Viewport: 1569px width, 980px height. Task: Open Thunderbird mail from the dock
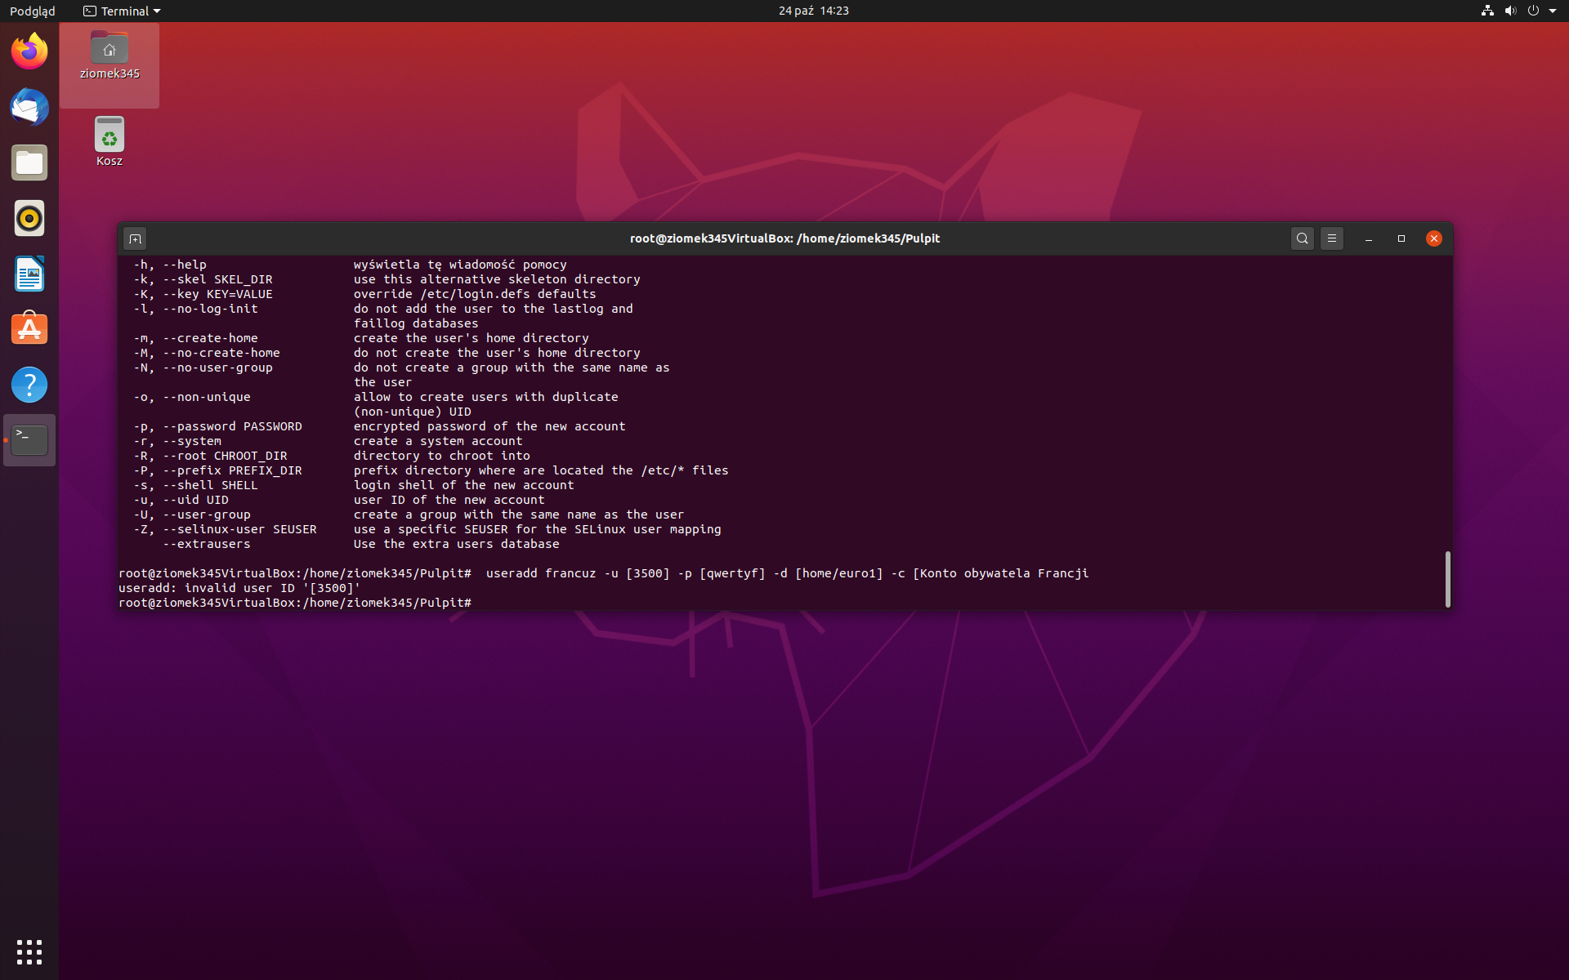[29, 107]
